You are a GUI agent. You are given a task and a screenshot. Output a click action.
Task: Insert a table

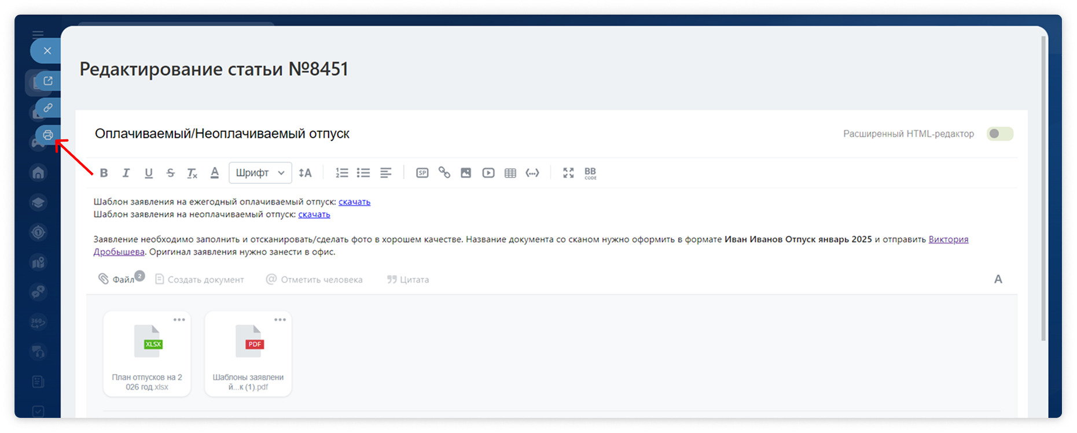[x=510, y=173]
